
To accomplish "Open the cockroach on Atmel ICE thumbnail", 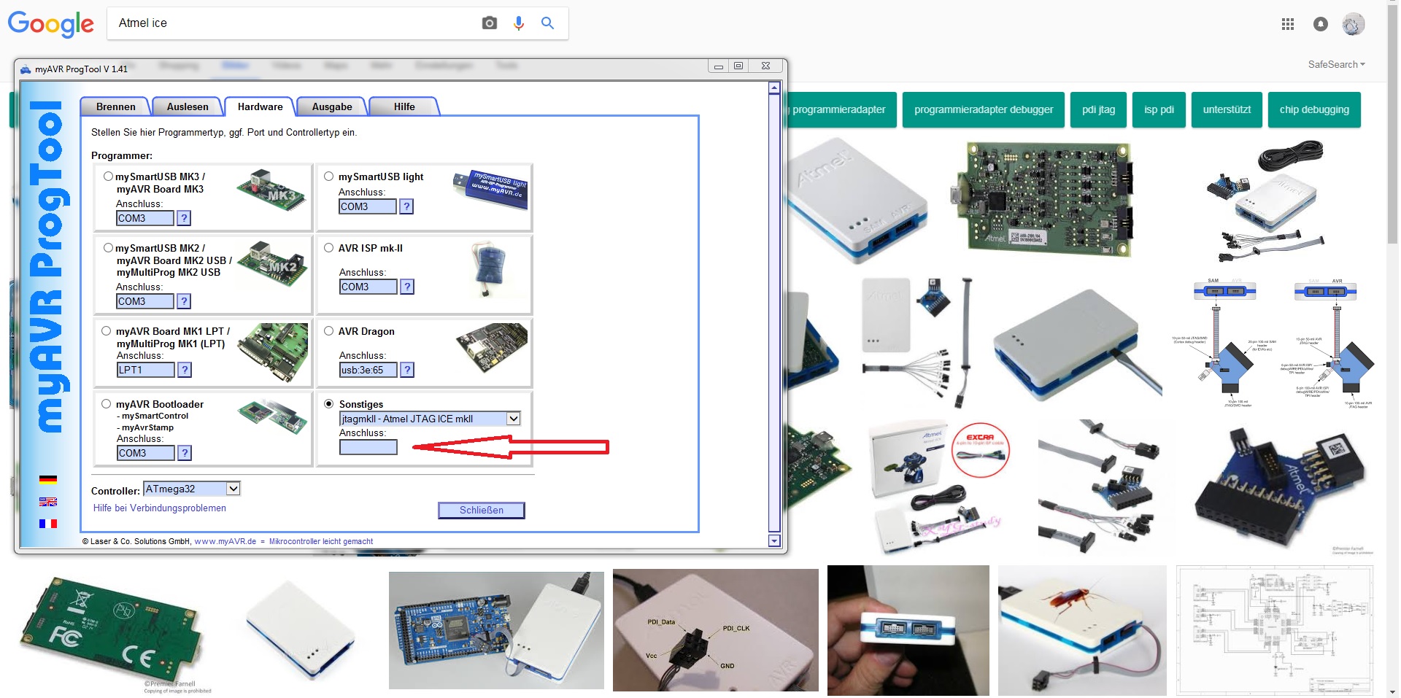I will click(1083, 631).
